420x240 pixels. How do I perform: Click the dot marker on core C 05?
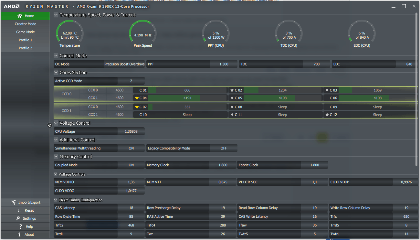point(232,98)
